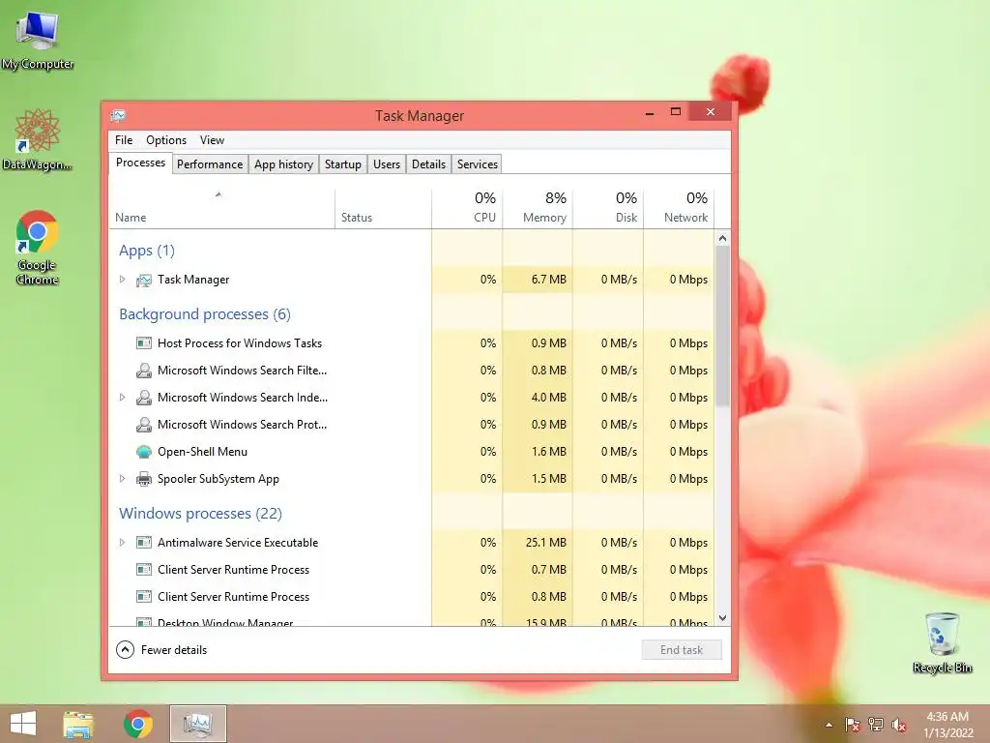Launch Chrome from the taskbar
990x743 pixels.
(137, 724)
